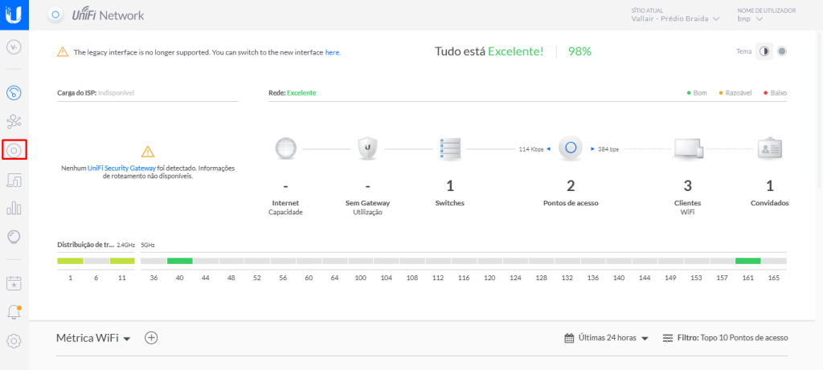Expand the Métrica WiFi dropdown

pyautogui.click(x=93, y=338)
